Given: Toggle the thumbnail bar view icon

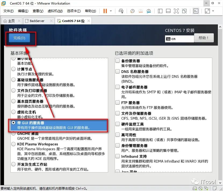Looking at the screenshot, I should [x=168, y=11].
